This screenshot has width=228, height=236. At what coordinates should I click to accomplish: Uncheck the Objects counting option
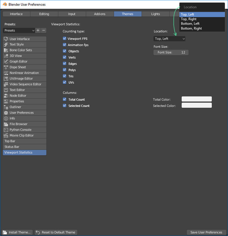[65, 51]
